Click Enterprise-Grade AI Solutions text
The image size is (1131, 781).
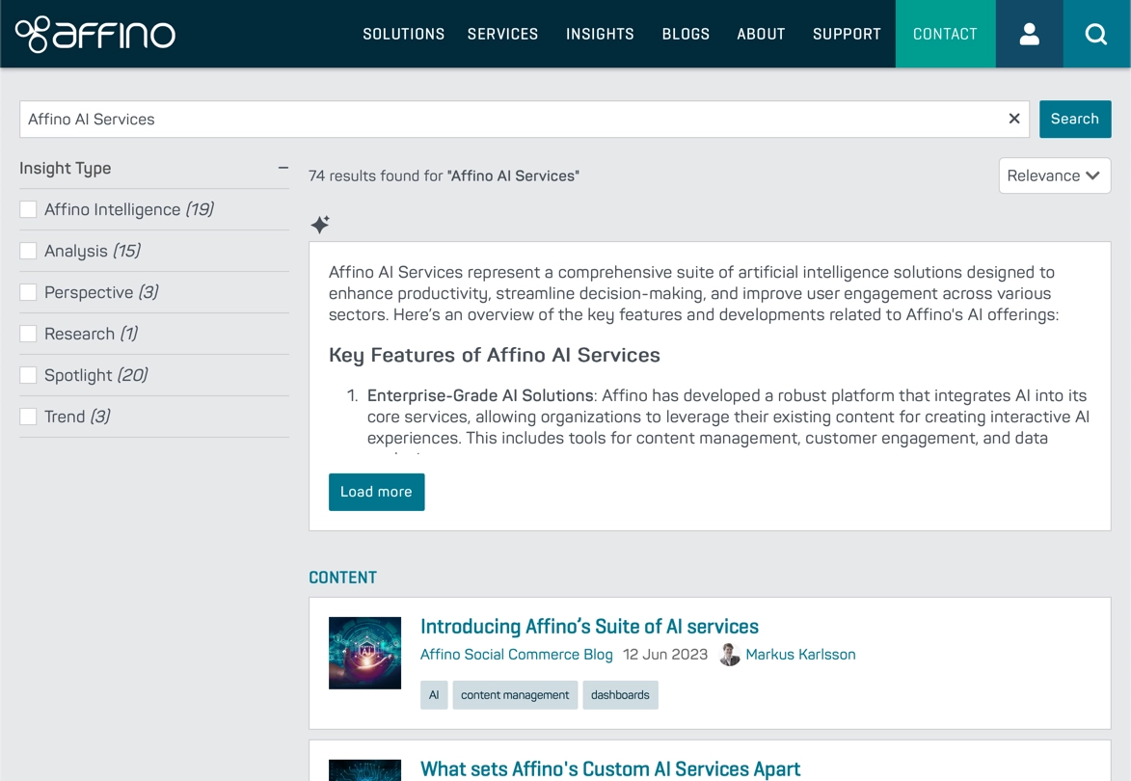pyautogui.click(x=480, y=395)
